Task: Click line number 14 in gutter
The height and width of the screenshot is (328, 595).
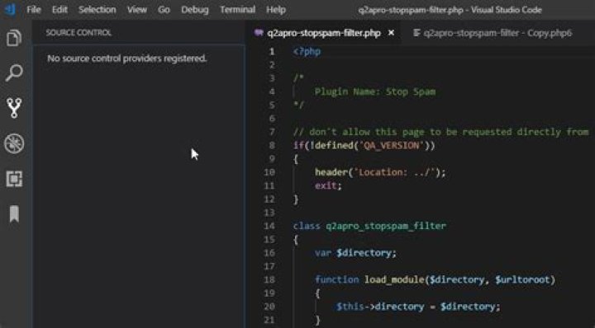Action: [269, 226]
